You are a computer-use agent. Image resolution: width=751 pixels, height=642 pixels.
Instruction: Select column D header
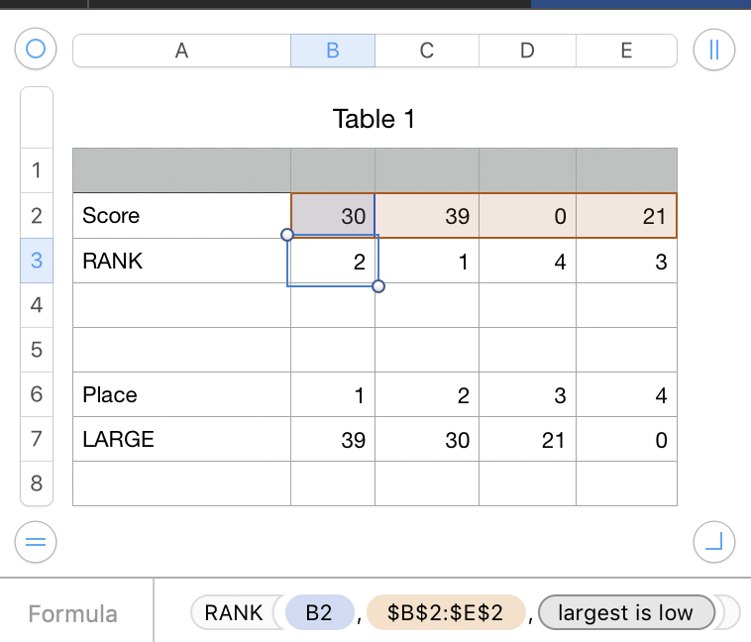527,51
